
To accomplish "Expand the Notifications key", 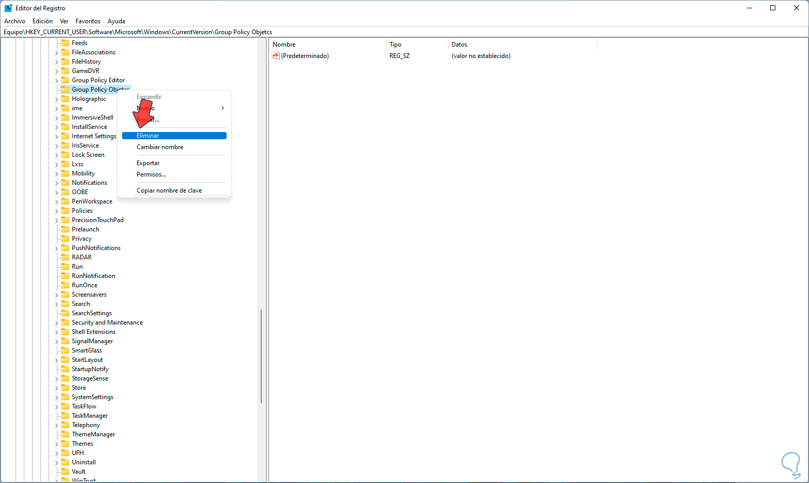I will [x=57, y=183].
